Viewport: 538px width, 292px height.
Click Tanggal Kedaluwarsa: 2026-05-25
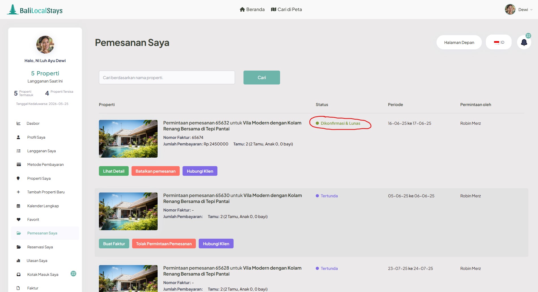coord(42,104)
